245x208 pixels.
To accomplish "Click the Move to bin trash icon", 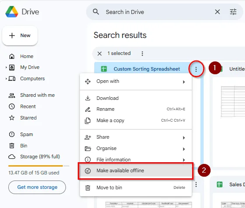I will (x=88, y=188).
